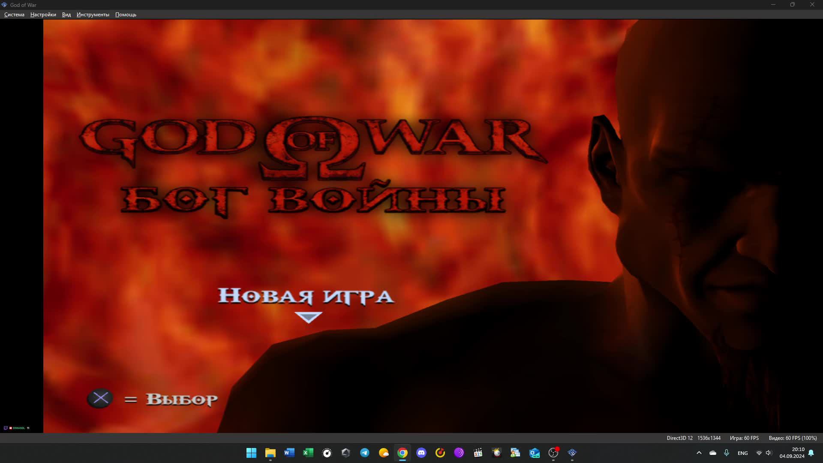Open File Explorer from taskbar
The image size is (823, 463).
coord(270,453)
